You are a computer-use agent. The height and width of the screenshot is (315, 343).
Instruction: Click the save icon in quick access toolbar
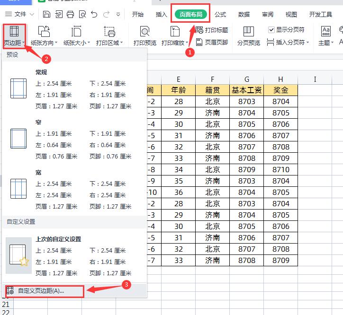click(x=46, y=15)
